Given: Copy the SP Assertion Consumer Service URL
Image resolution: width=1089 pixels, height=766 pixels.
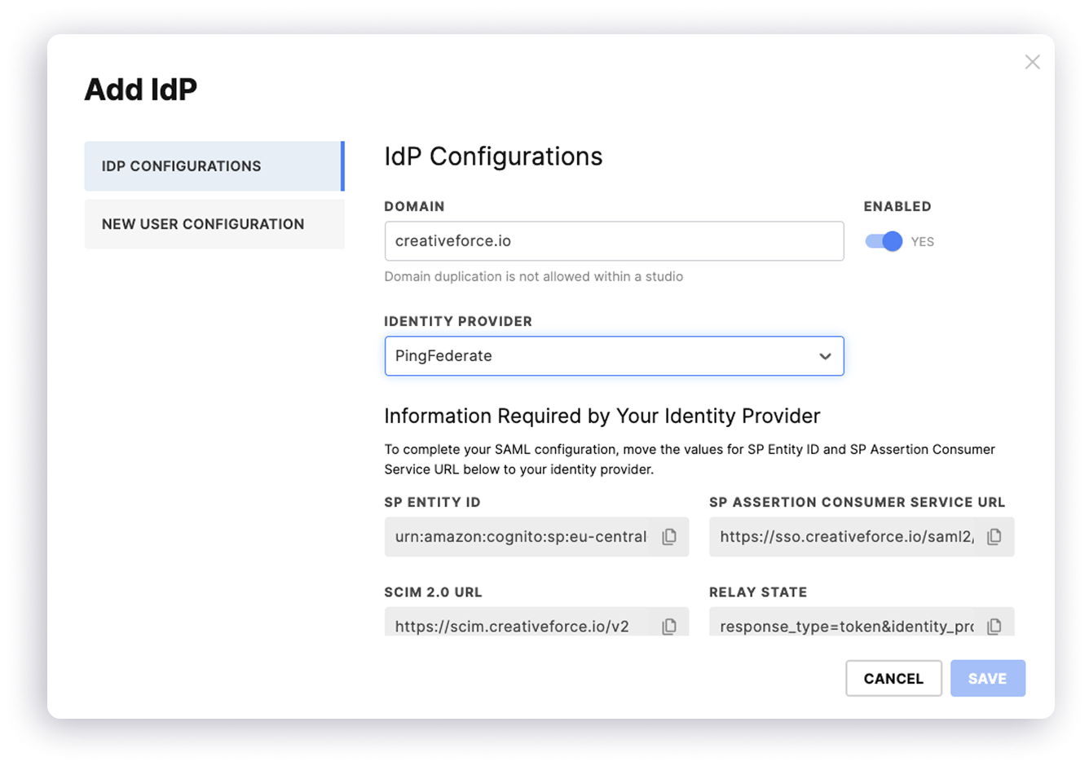Looking at the screenshot, I should pos(994,537).
